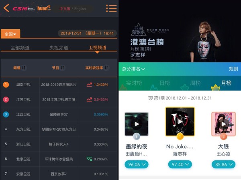
Task: Expand the 97.40 score details
Action: [180, 164]
